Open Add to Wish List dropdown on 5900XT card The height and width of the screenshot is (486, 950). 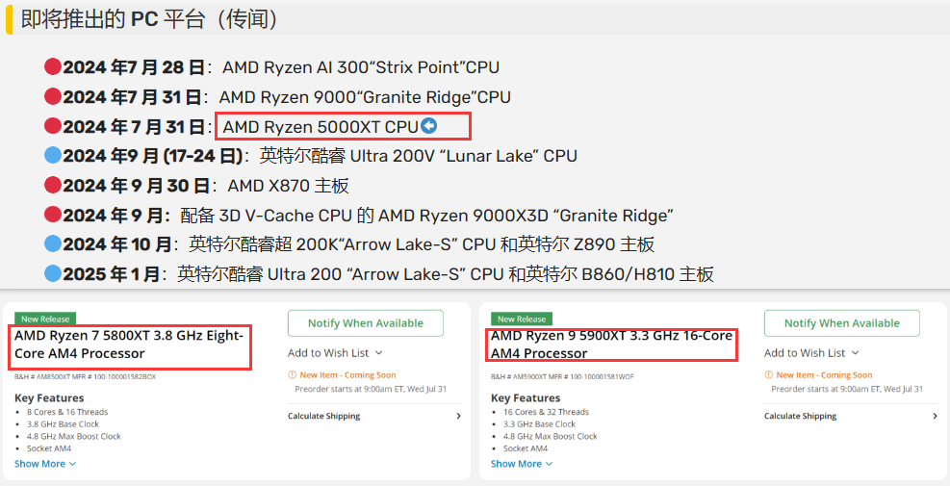click(811, 352)
